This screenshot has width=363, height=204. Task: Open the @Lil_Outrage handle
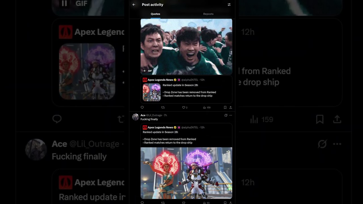[154, 115]
